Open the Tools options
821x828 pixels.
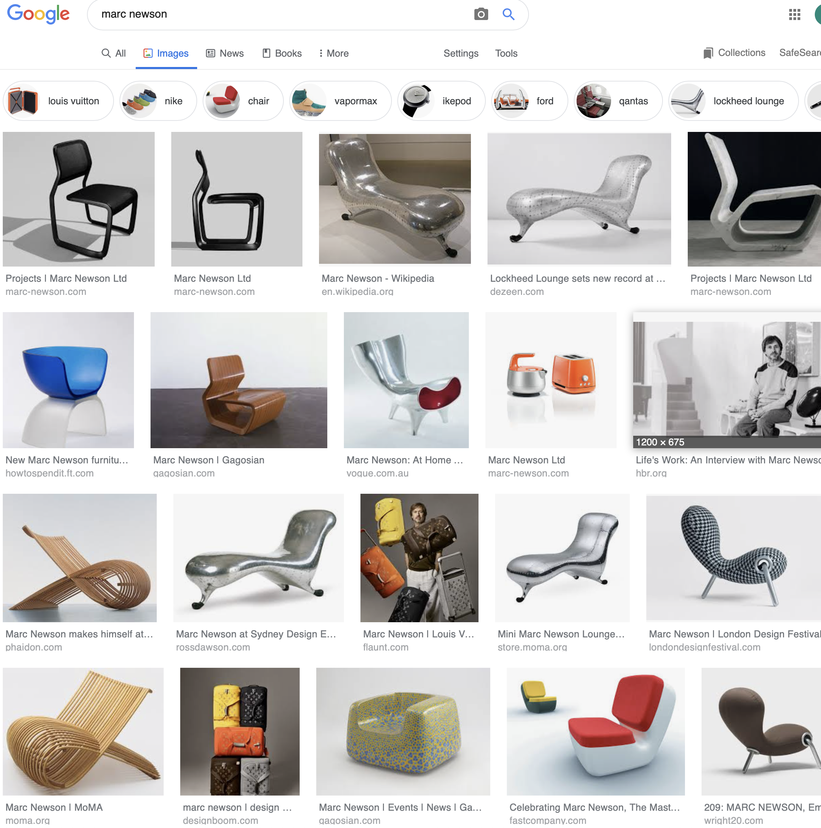pos(506,53)
